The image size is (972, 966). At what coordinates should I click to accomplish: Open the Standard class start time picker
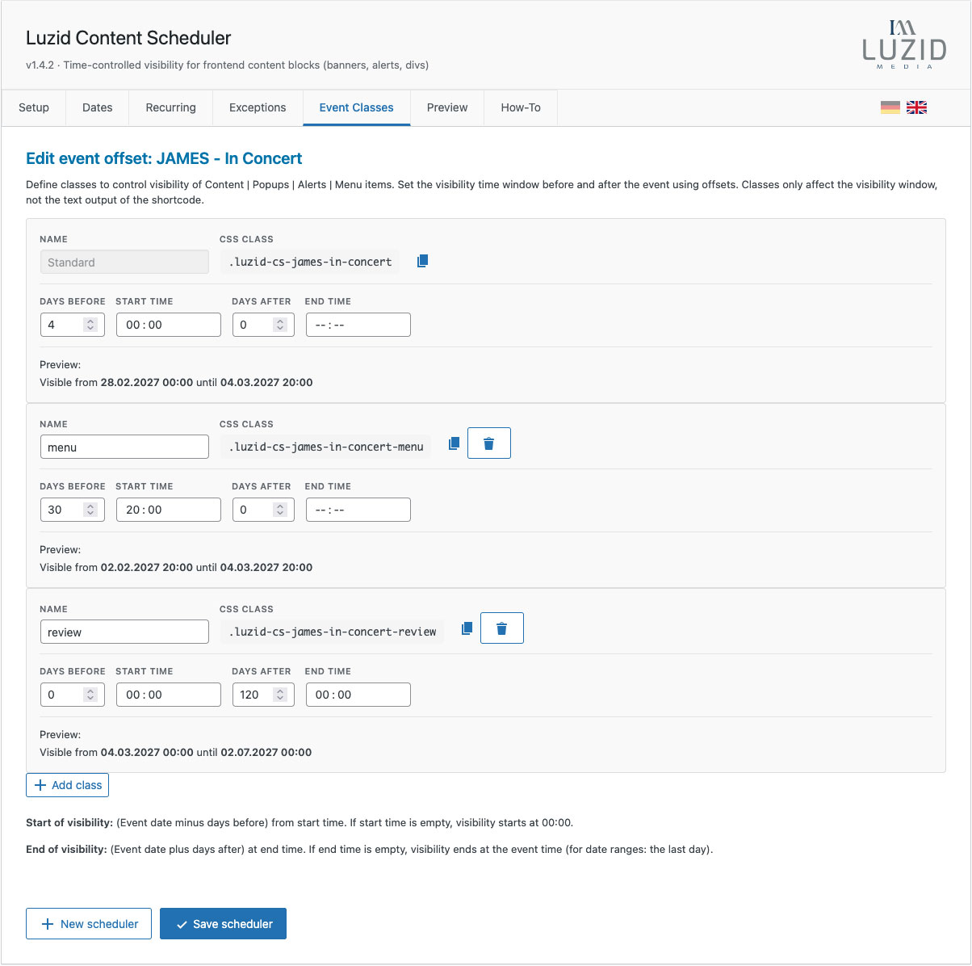[168, 324]
